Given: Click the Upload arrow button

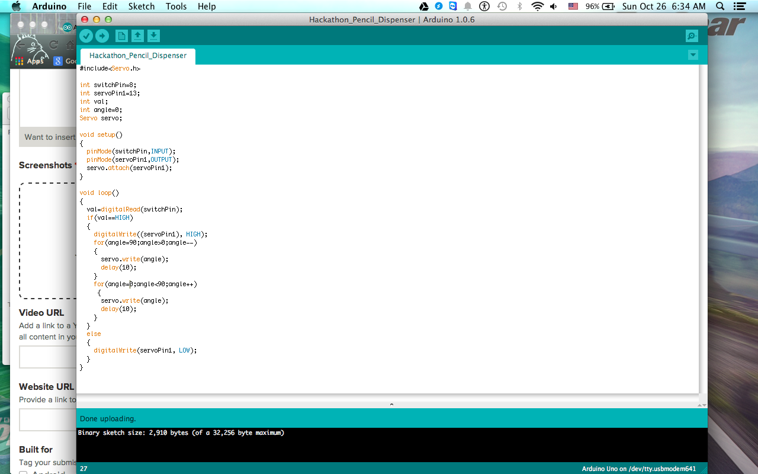Looking at the screenshot, I should (x=102, y=36).
